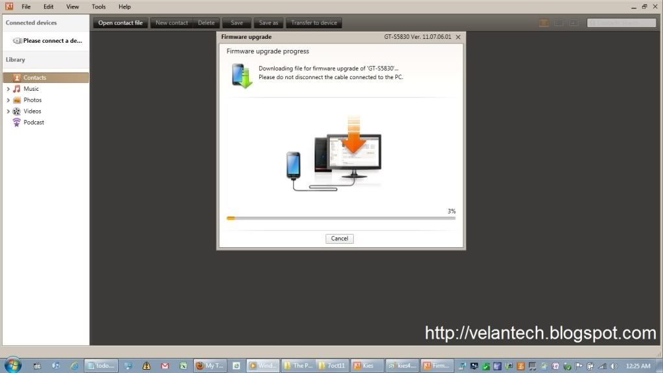Click the Music note icon

click(16, 88)
